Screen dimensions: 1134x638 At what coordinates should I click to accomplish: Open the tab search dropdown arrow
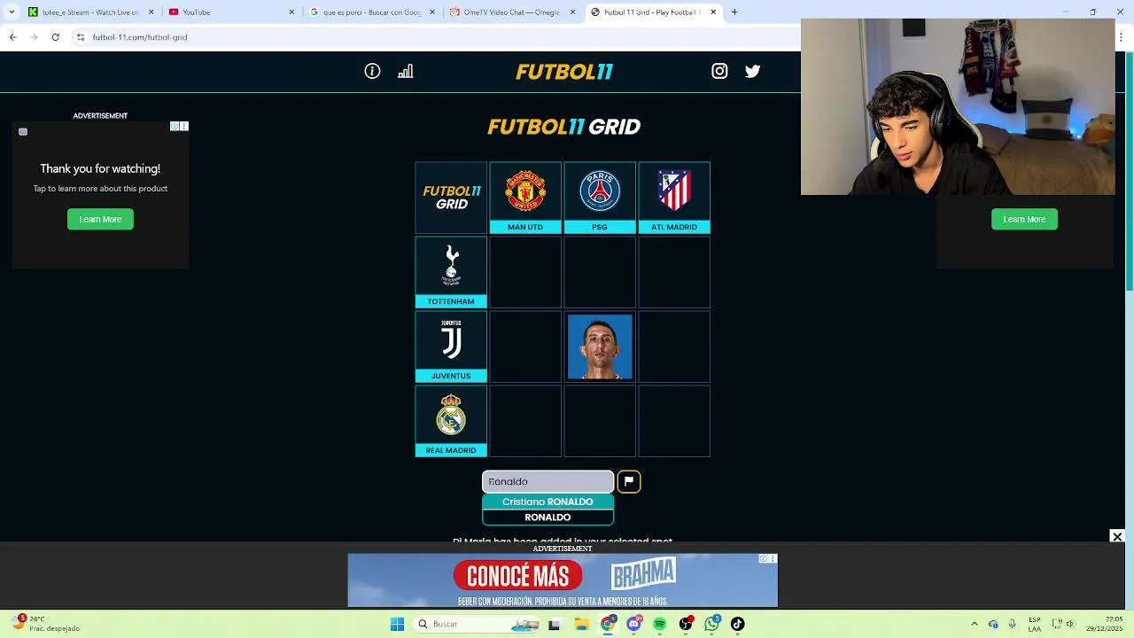(12, 12)
